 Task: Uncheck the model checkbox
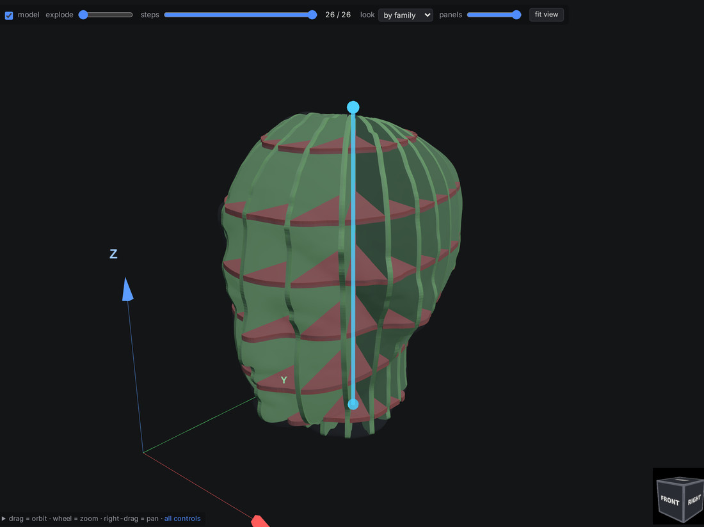pos(9,15)
